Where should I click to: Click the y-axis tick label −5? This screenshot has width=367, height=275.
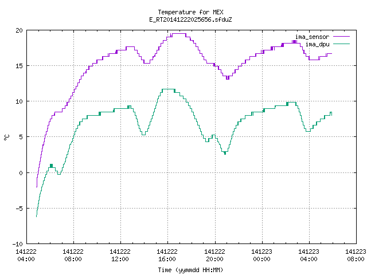click(18, 209)
